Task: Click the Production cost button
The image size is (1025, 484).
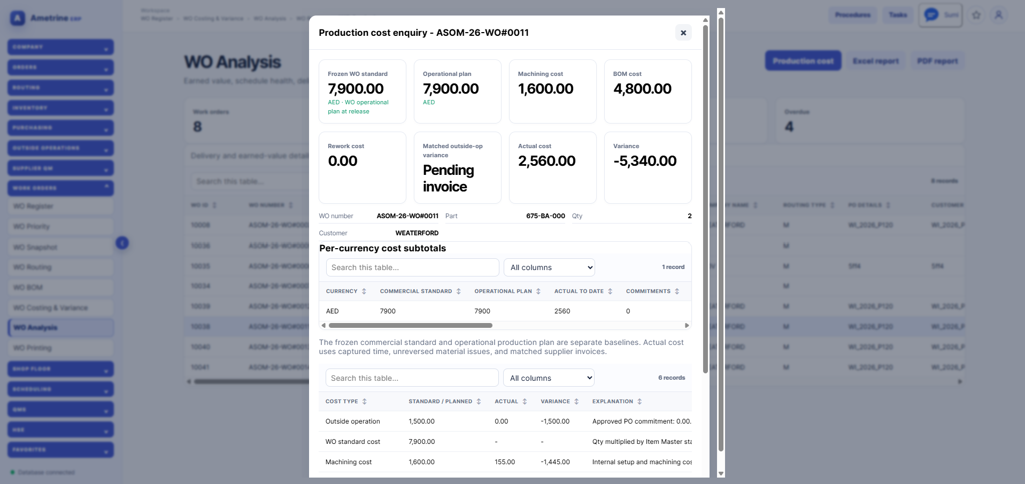Action: [x=803, y=61]
